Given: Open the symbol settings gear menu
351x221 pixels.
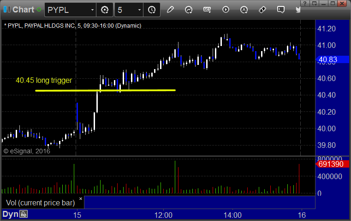Looking at the screenshot, I should click(105, 10).
